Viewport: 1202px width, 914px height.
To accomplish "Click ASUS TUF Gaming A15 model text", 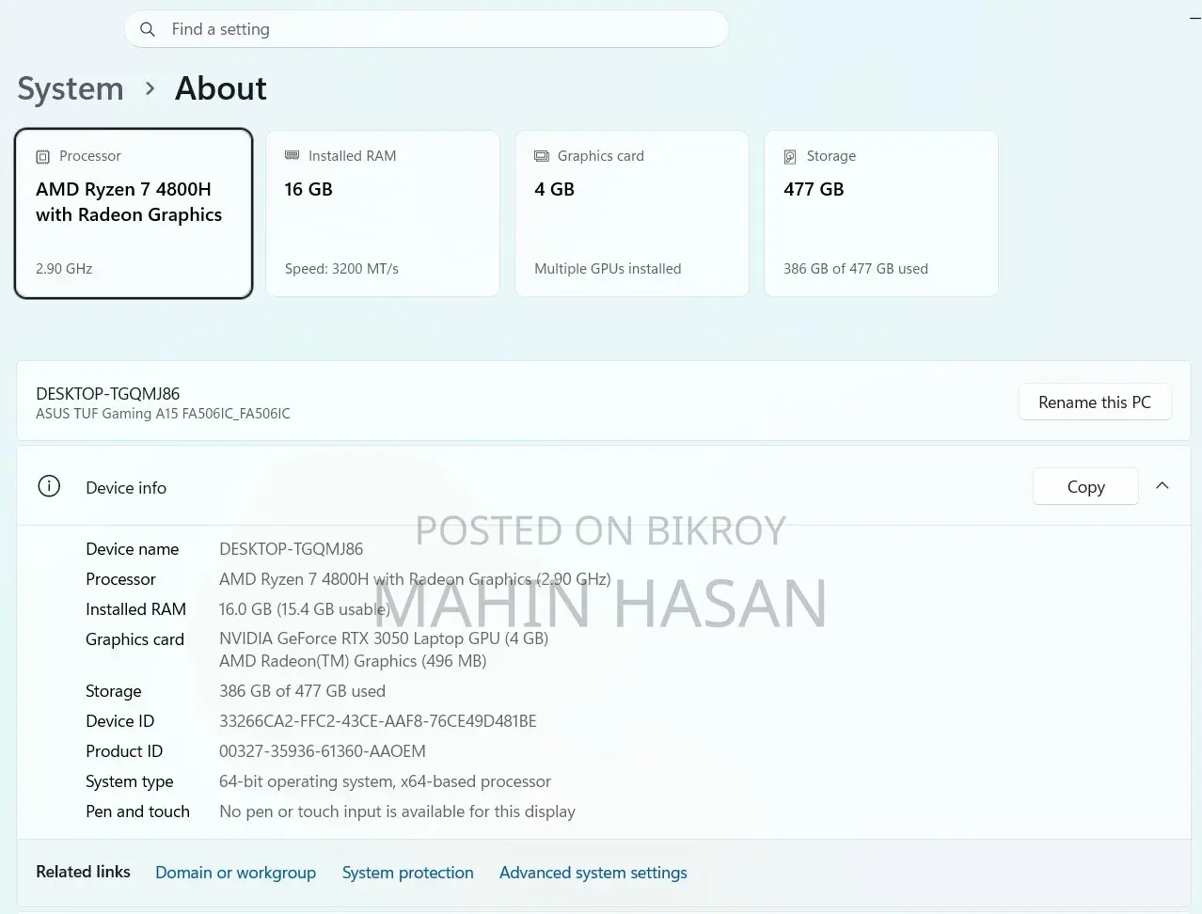I will pyautogui.click(x=163, y=414).
